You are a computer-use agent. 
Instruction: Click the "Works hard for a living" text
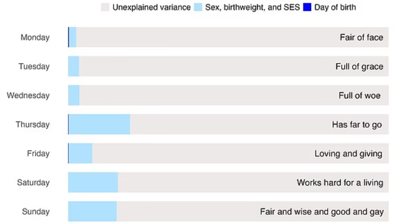pos(340,183)
